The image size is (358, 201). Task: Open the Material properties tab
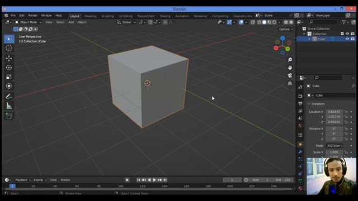pyautogui.click(x=300, y=188)
